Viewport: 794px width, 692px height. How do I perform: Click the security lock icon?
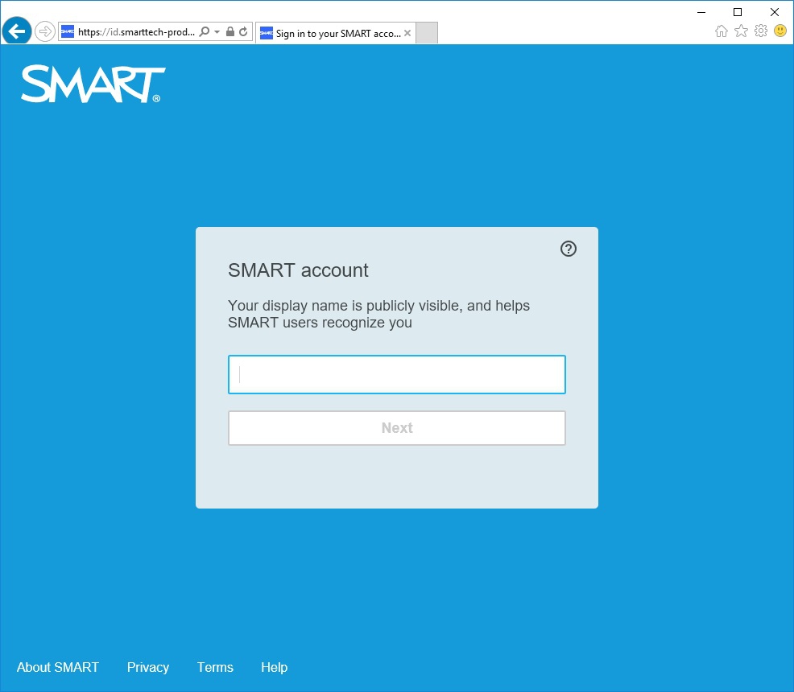[x=230, y=32]
